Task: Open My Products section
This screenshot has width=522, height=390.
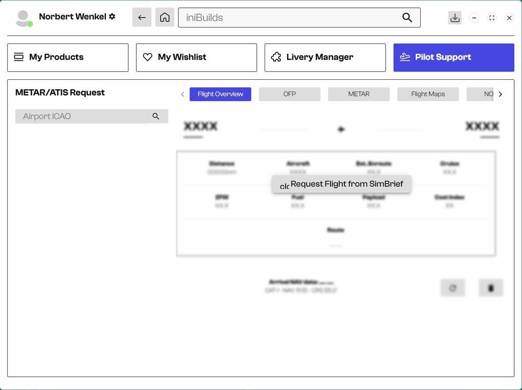Action: pyautogui.click(x=68, y=57)
